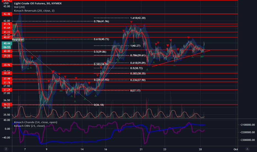Select the Kovach OBV indicator label

(x=29, y=126)
